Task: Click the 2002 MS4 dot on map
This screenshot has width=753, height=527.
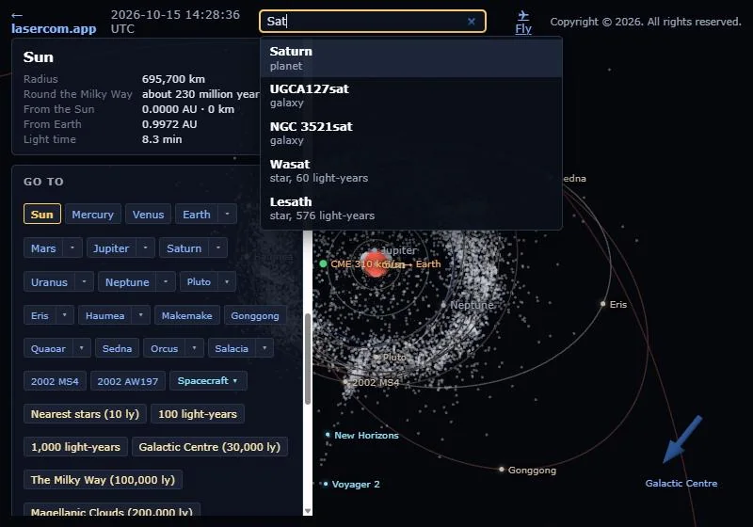Action: coord(345,382)
